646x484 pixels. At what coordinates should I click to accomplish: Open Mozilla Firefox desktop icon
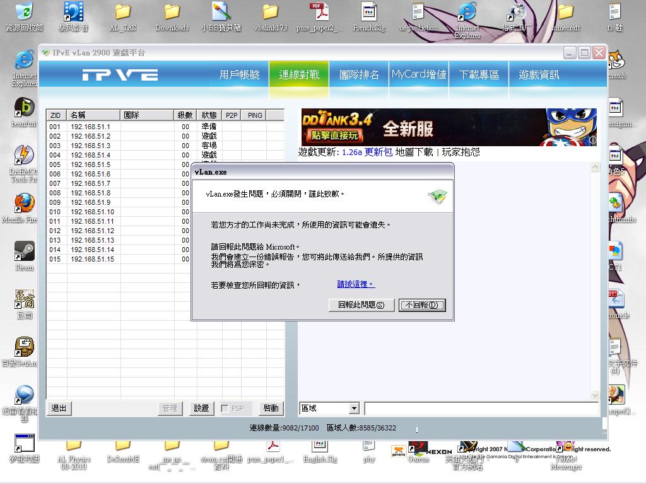pyautogui.click(x=24, y=204)
